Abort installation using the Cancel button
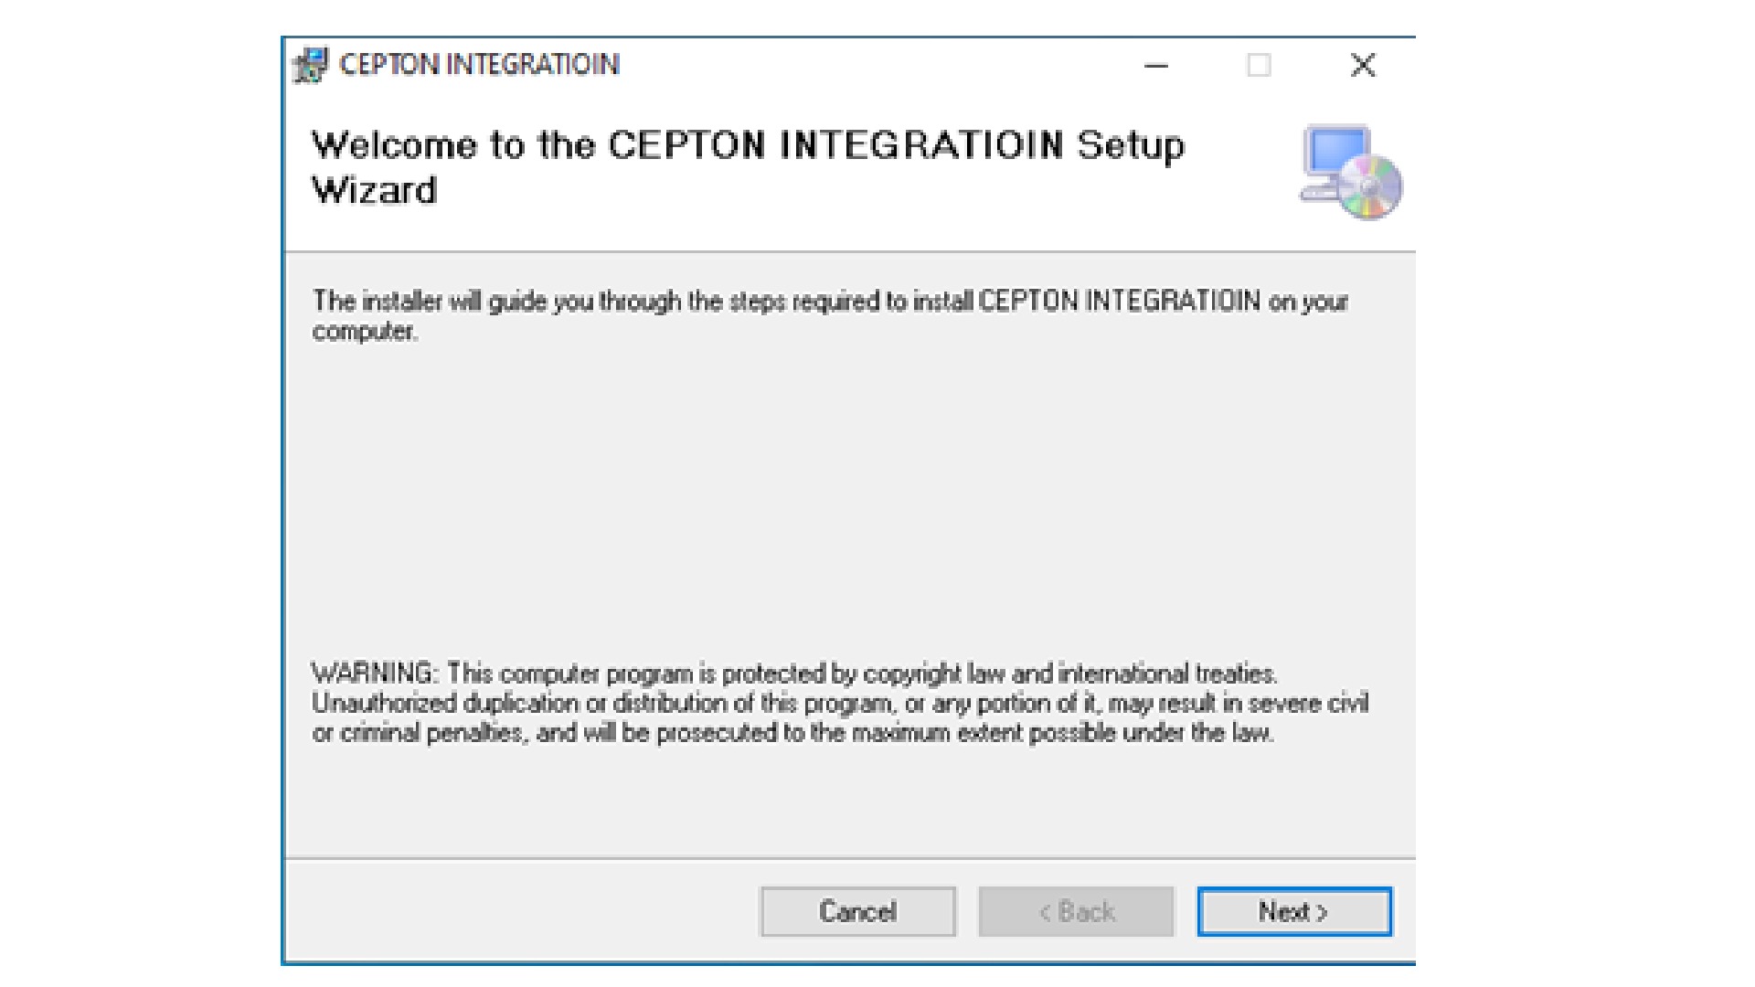 pyautogui.click(x=857, y=911)
